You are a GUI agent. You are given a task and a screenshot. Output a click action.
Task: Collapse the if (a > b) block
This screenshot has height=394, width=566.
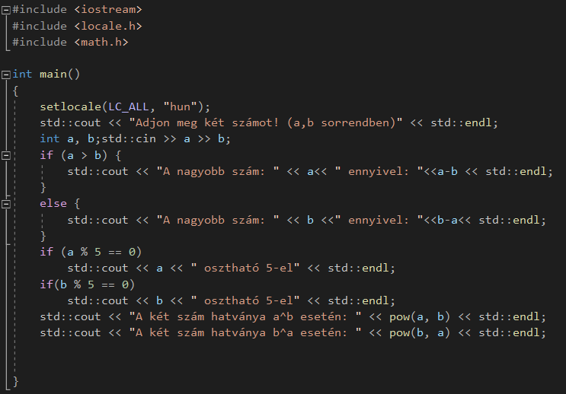[6, 155]
